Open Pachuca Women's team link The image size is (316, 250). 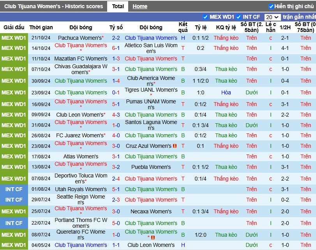(81, 38)
